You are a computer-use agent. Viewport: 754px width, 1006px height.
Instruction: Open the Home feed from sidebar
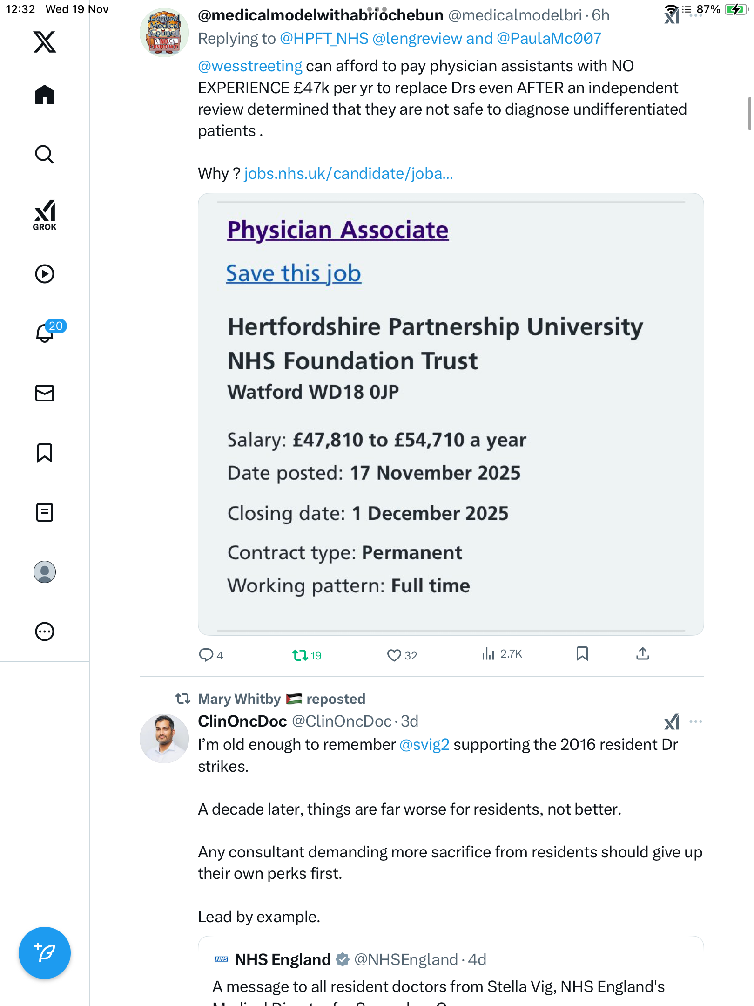[45, 95]
